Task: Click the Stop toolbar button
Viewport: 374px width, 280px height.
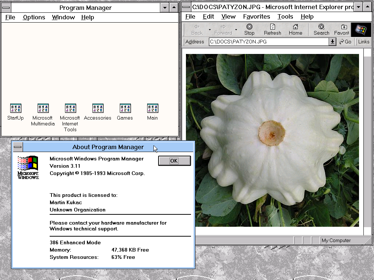Action: click(x=249, y=29)
